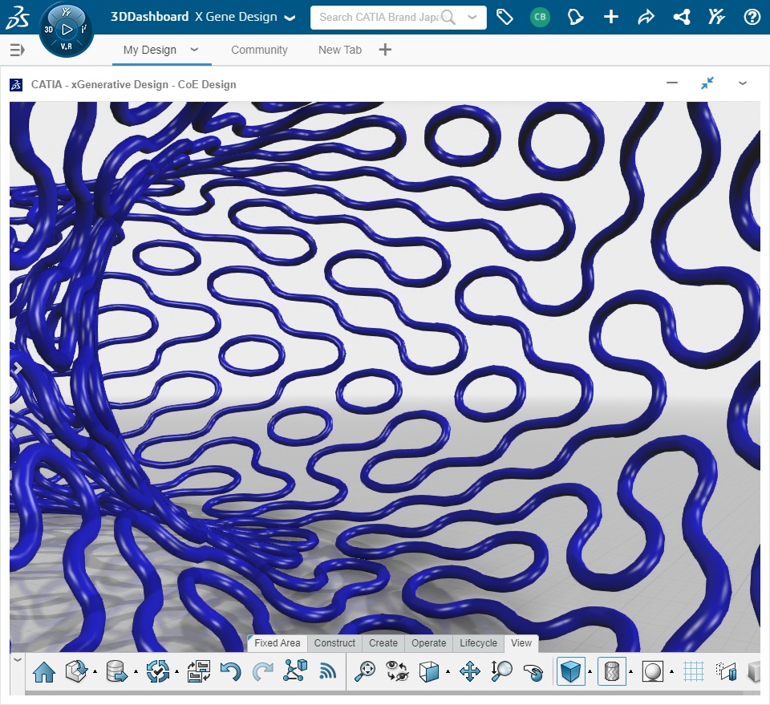
Task: Click the search magnifier button
Action: (448, 17)
